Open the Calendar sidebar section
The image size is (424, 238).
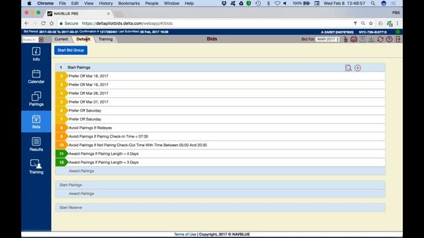36,77
